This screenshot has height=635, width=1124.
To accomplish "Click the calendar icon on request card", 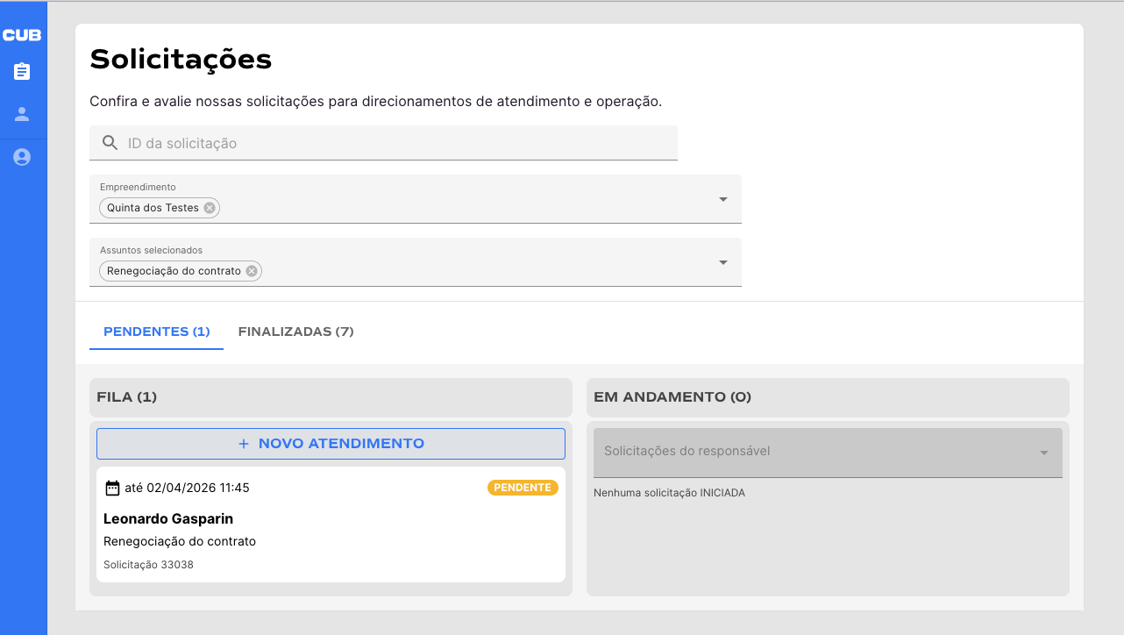I will click(x=112, y=488).
